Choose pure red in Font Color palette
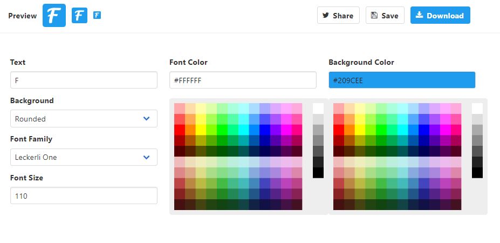The image size is (500, 243). (179, 130)
